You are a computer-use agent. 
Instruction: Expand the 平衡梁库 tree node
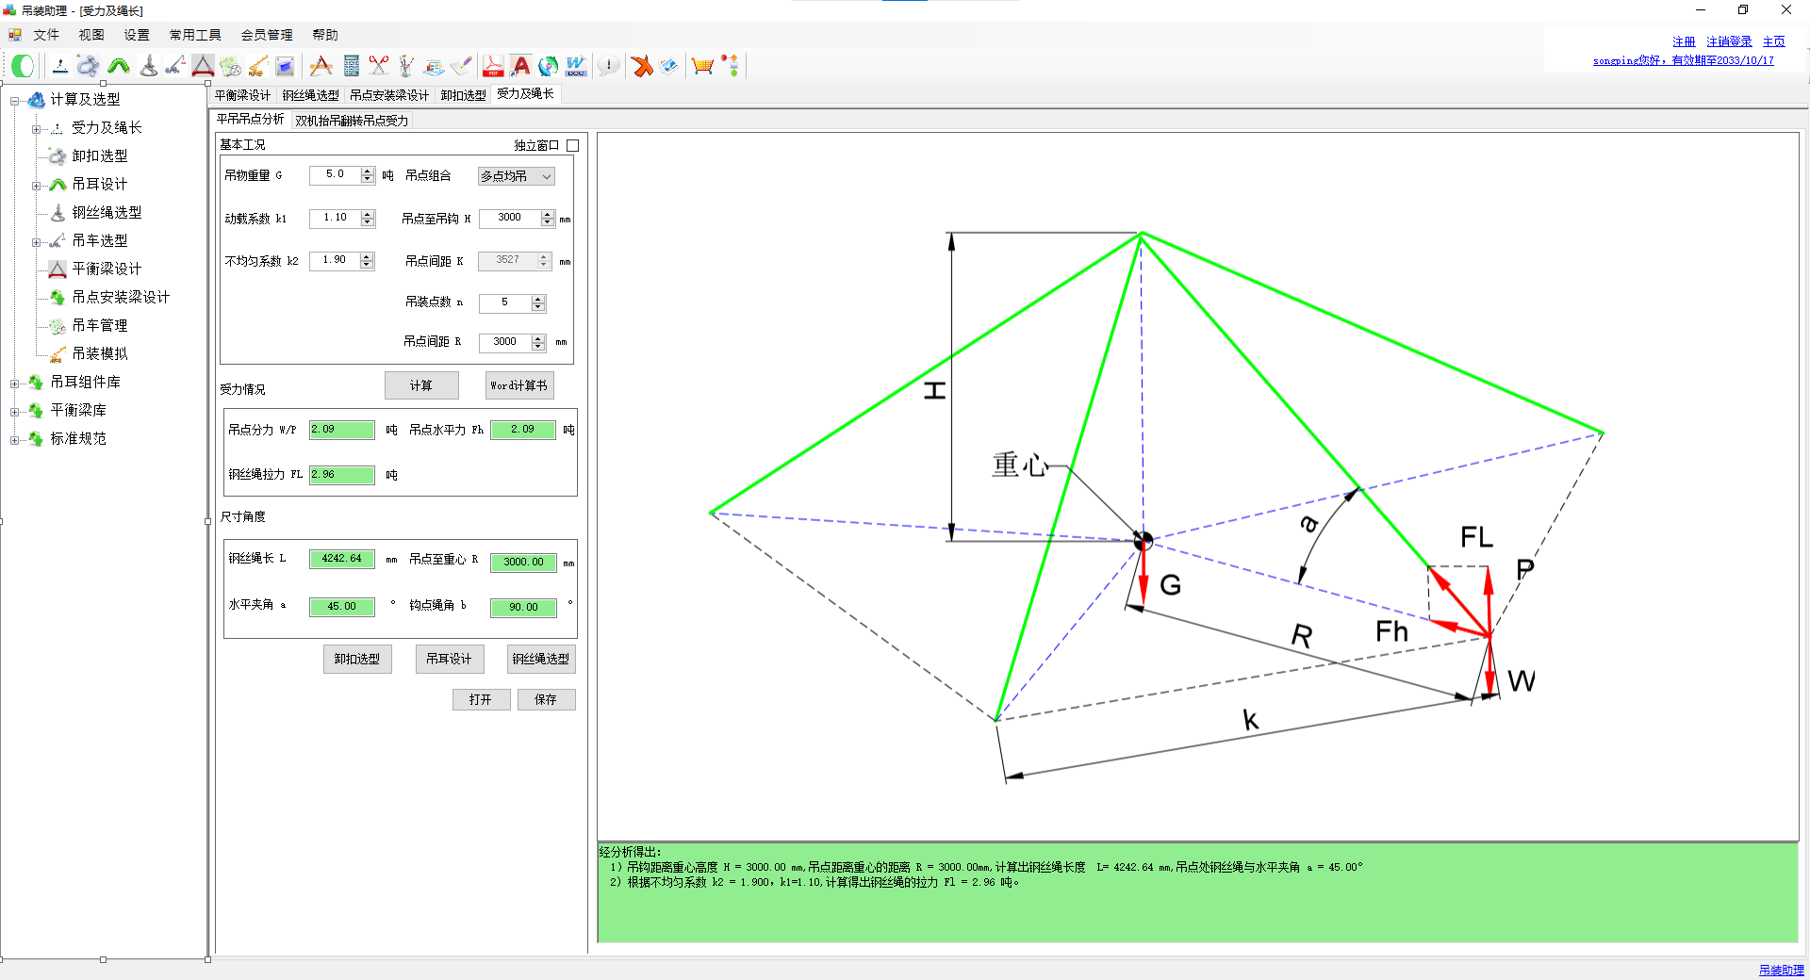click(14, 411)
